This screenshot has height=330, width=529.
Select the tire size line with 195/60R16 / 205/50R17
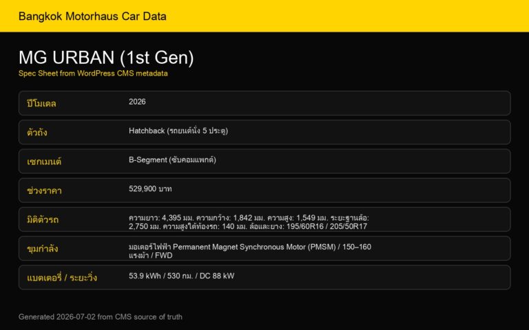click(x=248, y=226)
